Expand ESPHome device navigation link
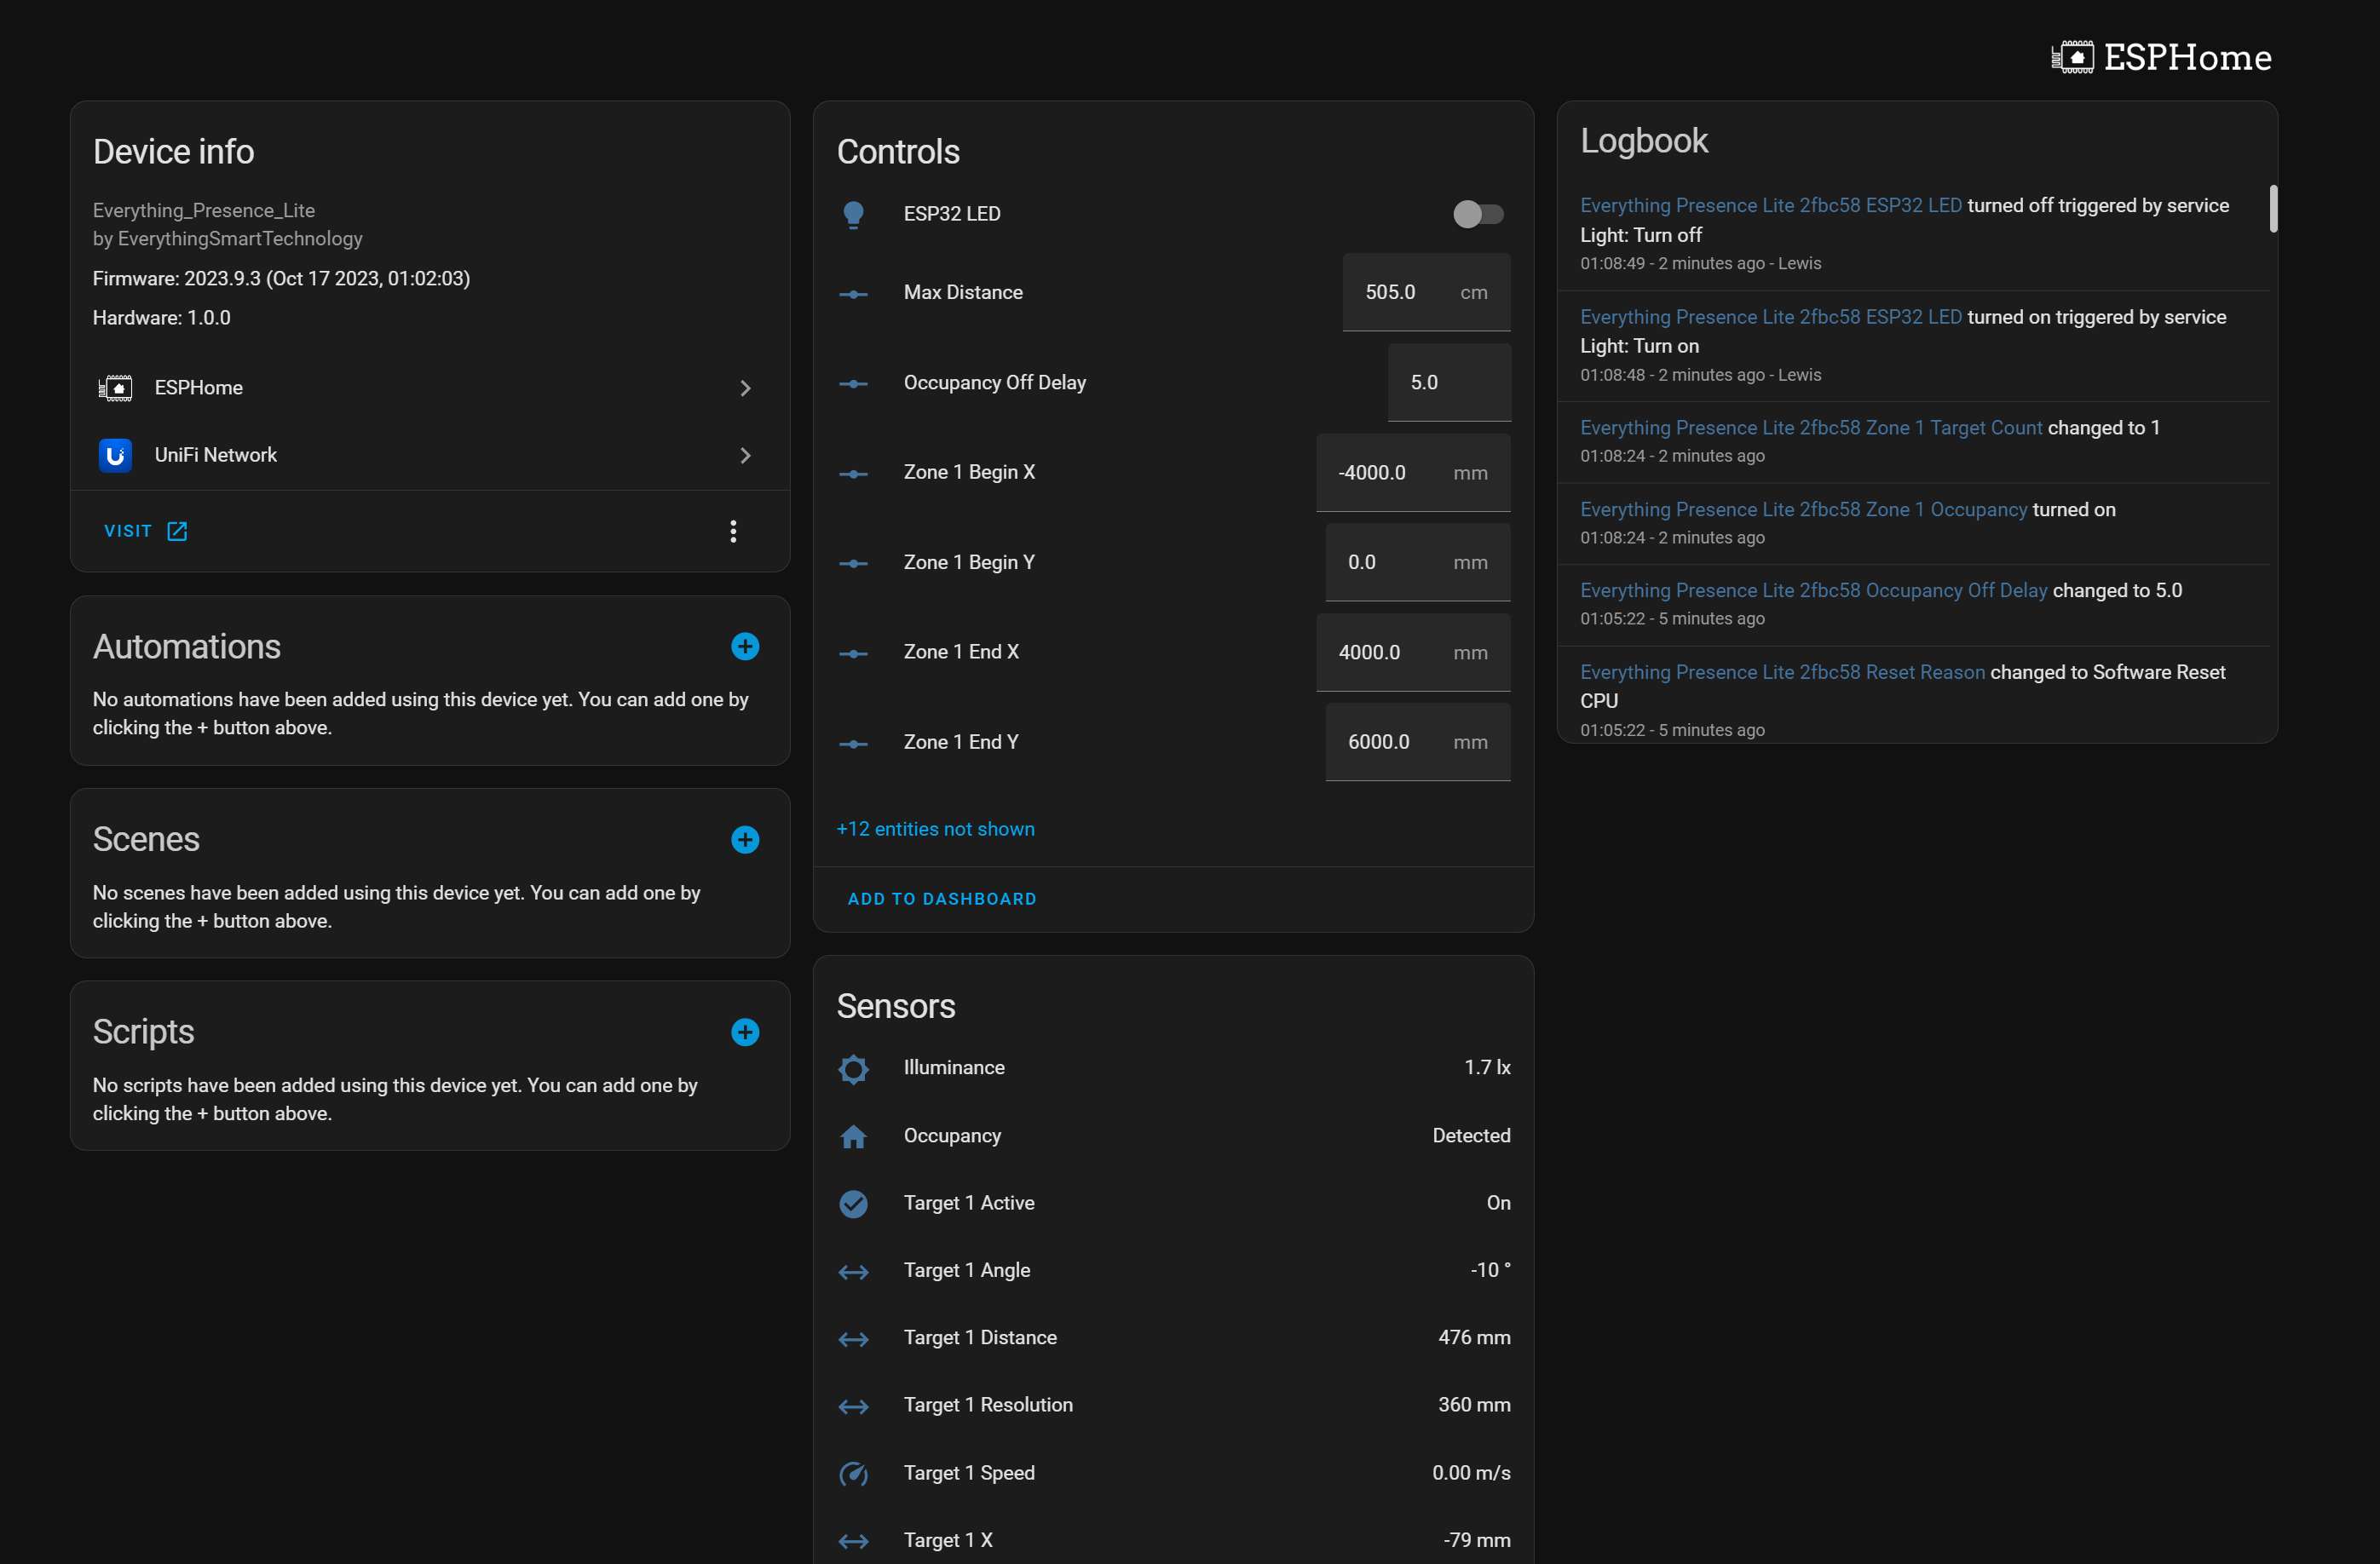This screenshot has width=2380, height=1564. (x=746, y=388)
